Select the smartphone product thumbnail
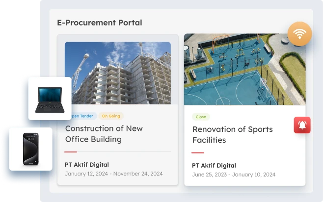Image resolution: width=325 pixels, height=202 pixels. point(30,149)
